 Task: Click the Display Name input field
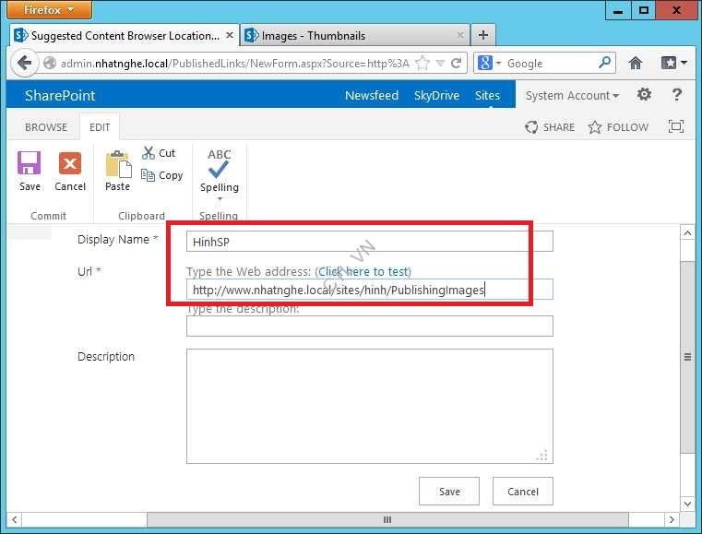pyautogui.click(x=369, y=242)
